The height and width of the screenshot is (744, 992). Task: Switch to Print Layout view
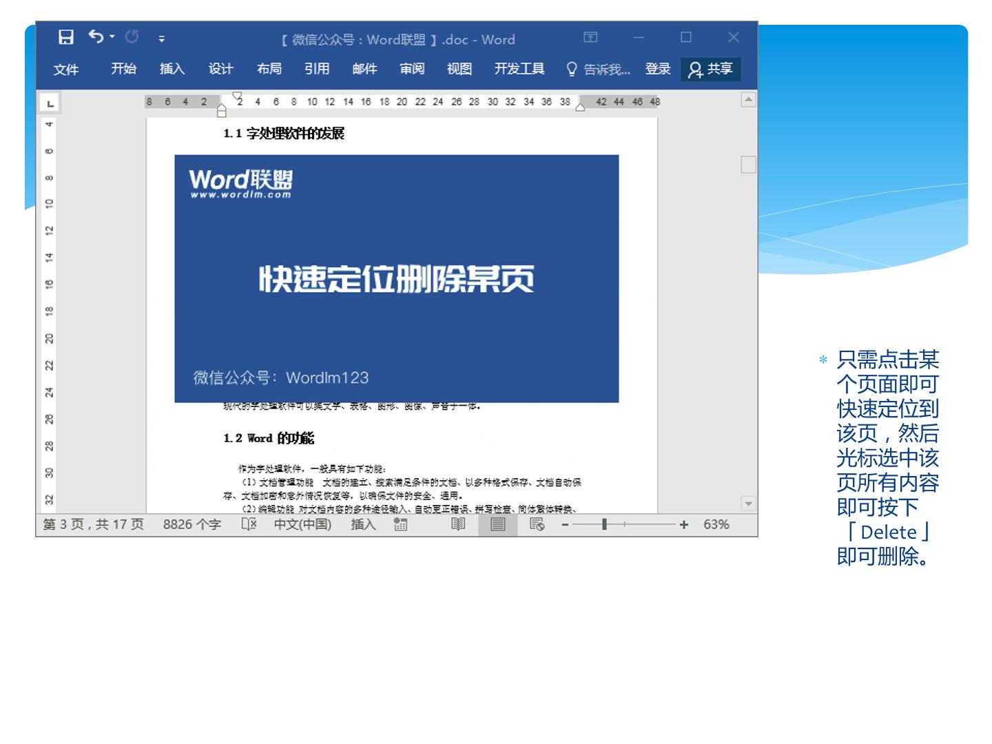click(497, 524)
